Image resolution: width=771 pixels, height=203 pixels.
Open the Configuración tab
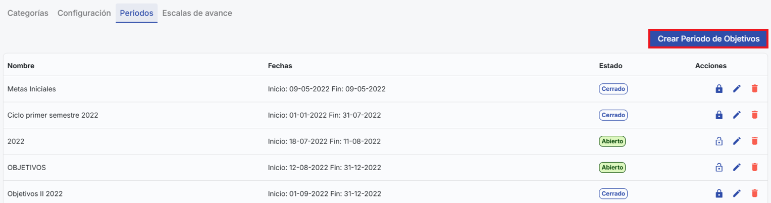(84, 13)
